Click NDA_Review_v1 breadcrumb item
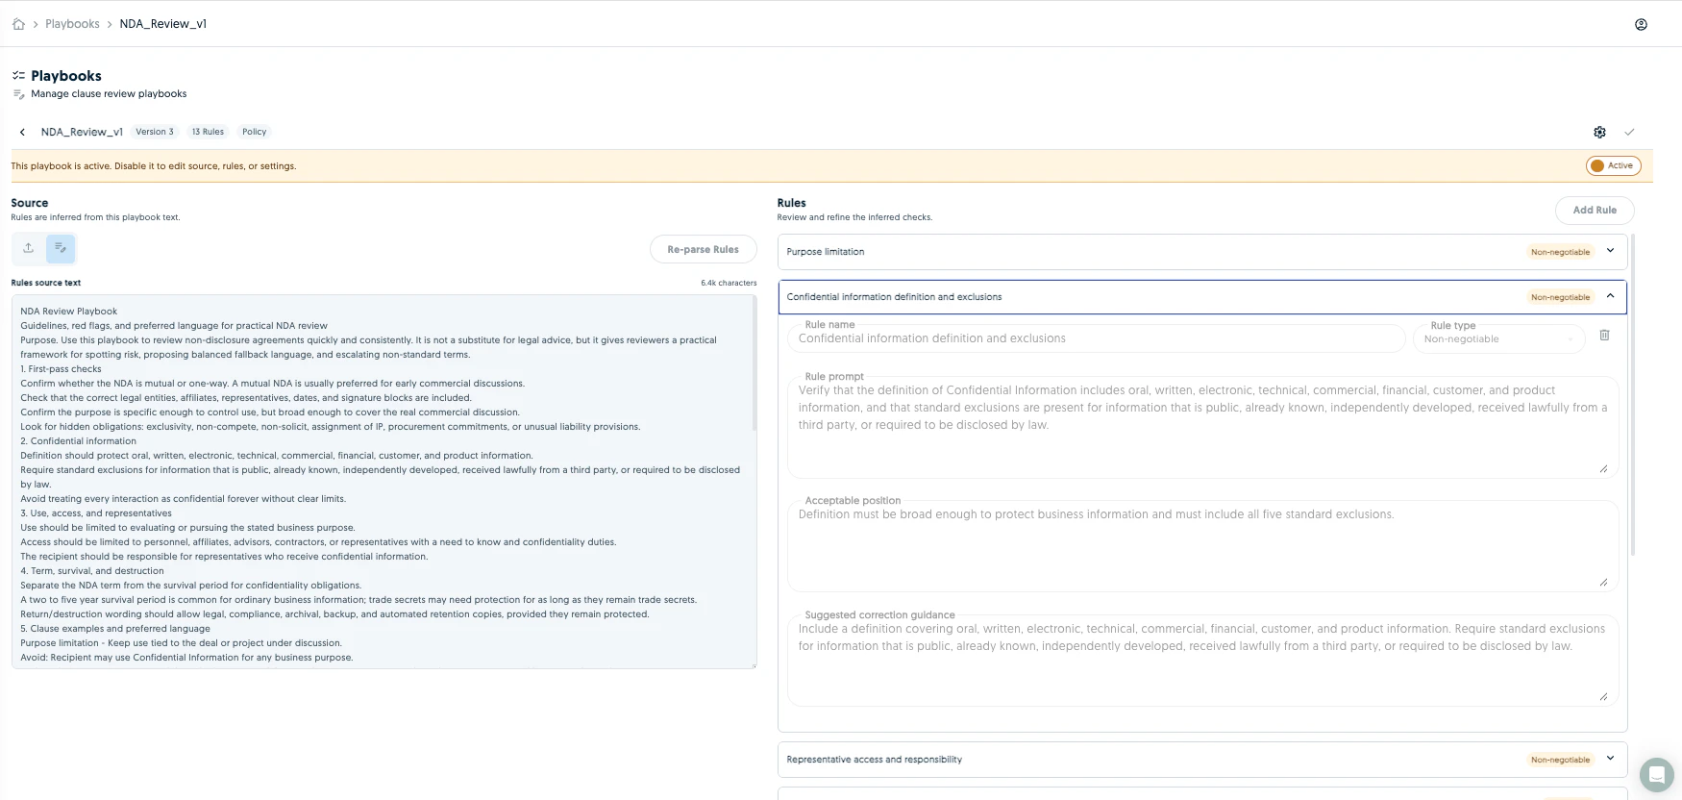 click(163, 24)
